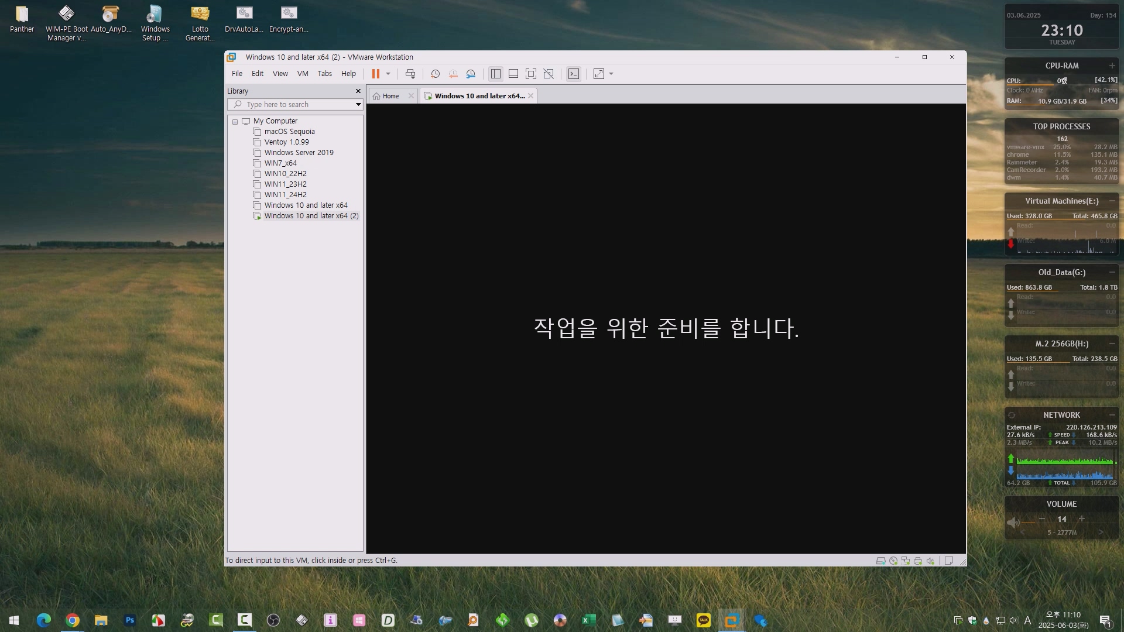Select macOS Sequoia in the library
This screenshot has height=632, width=1124.
289,132
